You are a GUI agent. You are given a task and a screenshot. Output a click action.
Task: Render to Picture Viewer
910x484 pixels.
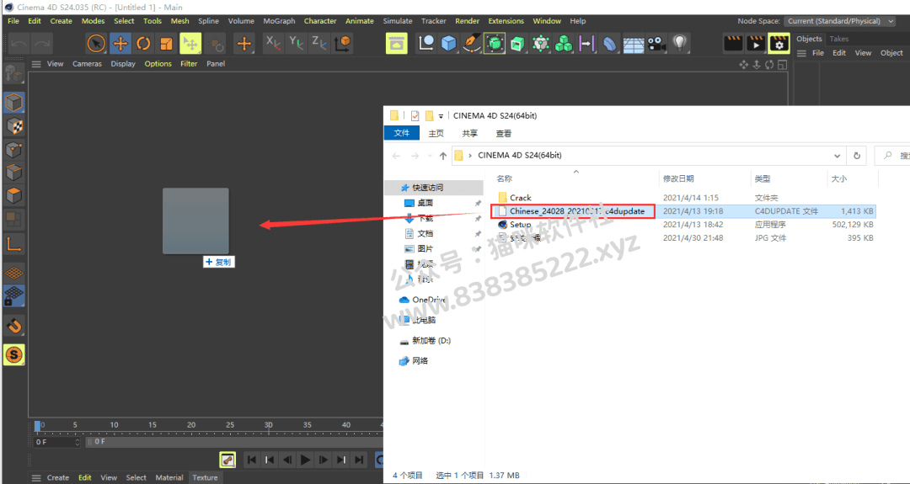click(756, 44)
